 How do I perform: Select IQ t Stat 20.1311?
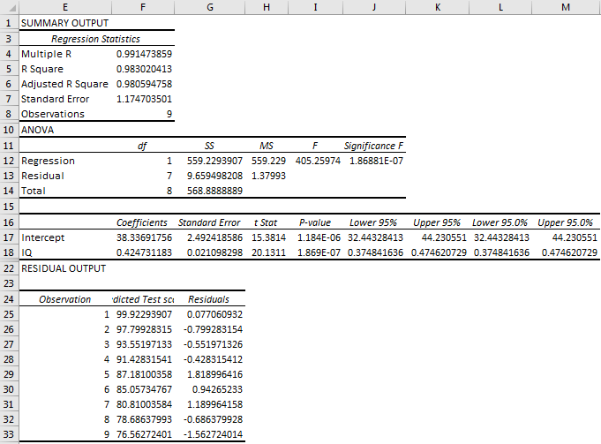point(268,252)
